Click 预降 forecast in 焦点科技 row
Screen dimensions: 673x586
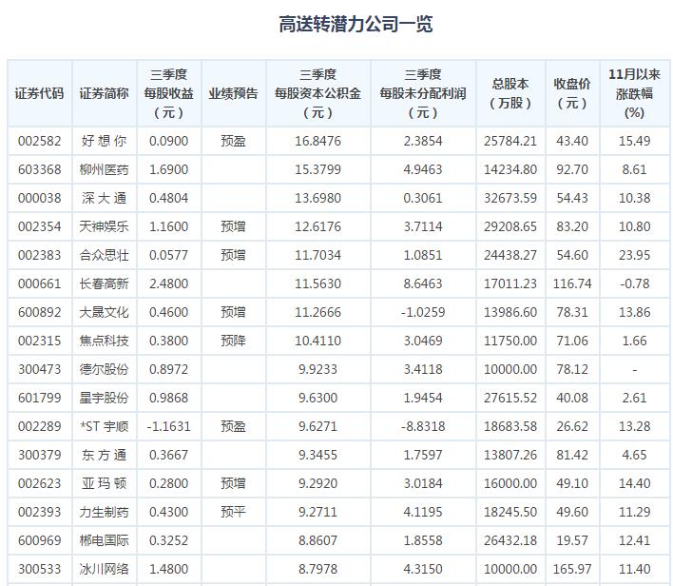pyautogui.click(x=233, y=341)
